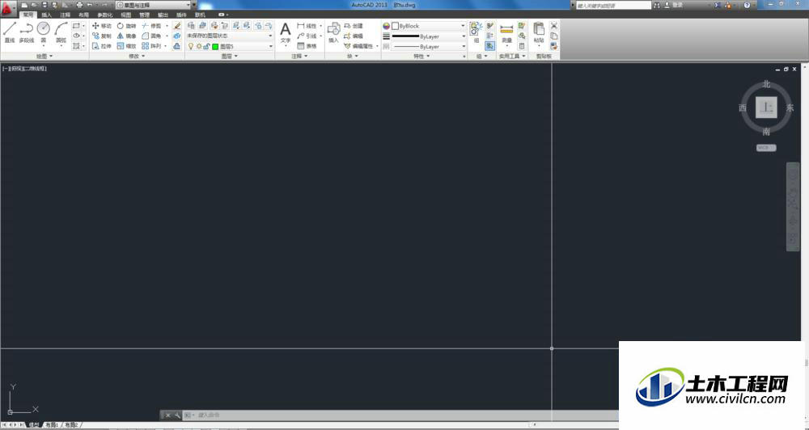Expand the Layers (图层) panel
The image size is (809, 430).
(230, 56)
